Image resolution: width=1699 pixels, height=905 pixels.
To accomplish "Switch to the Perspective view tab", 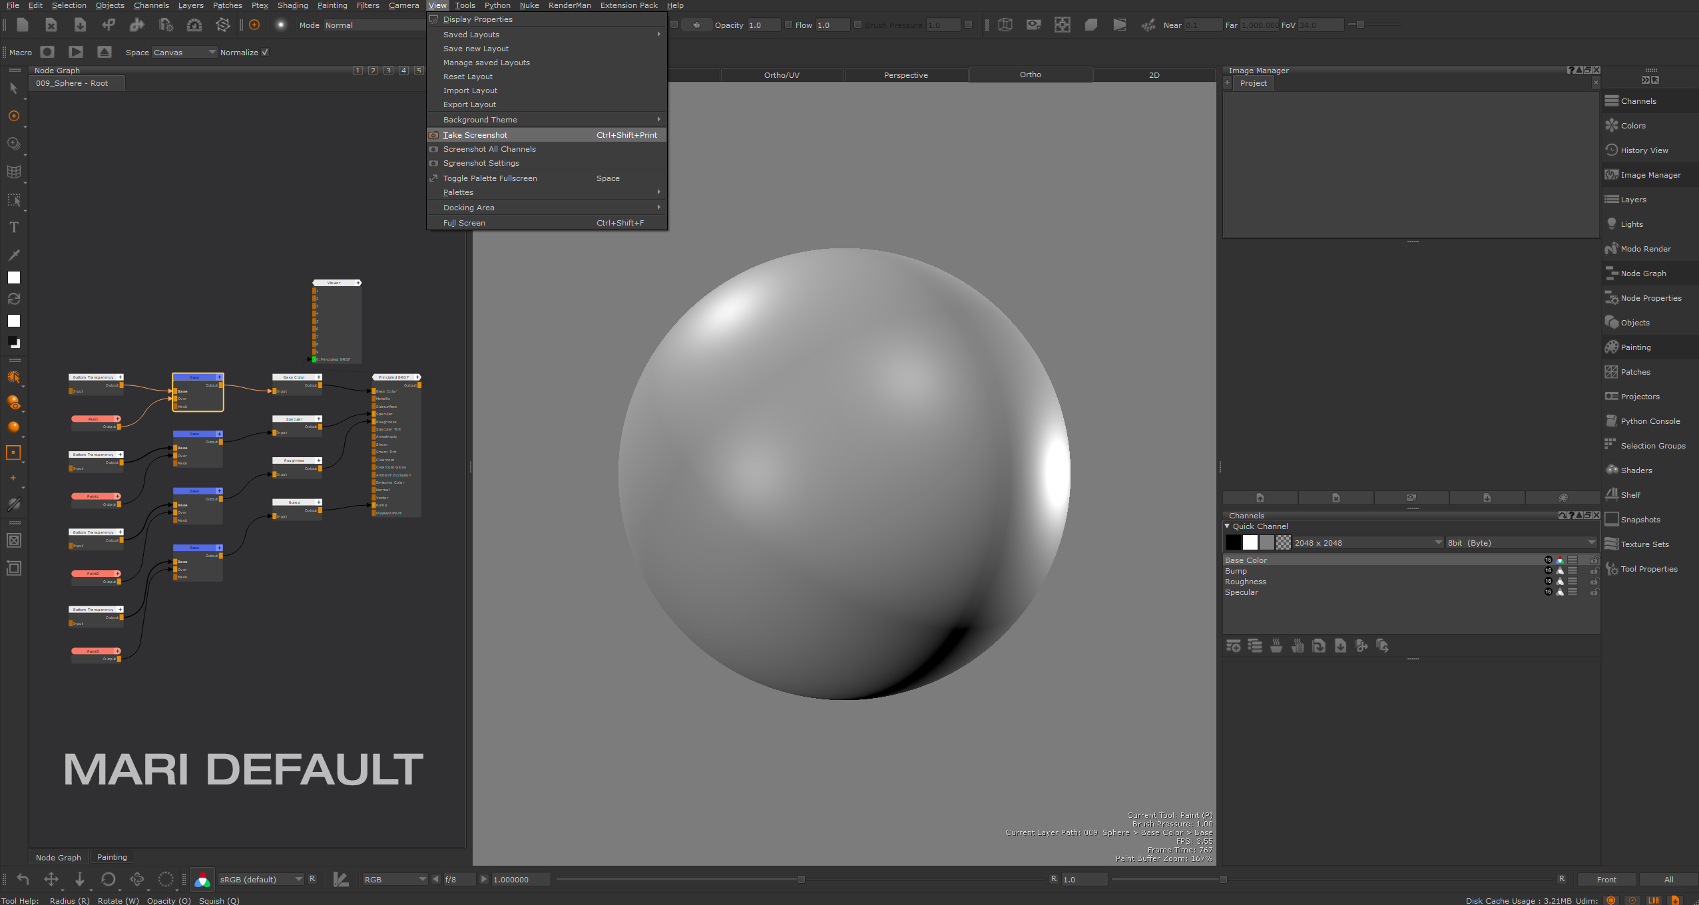I will point(905,75).
